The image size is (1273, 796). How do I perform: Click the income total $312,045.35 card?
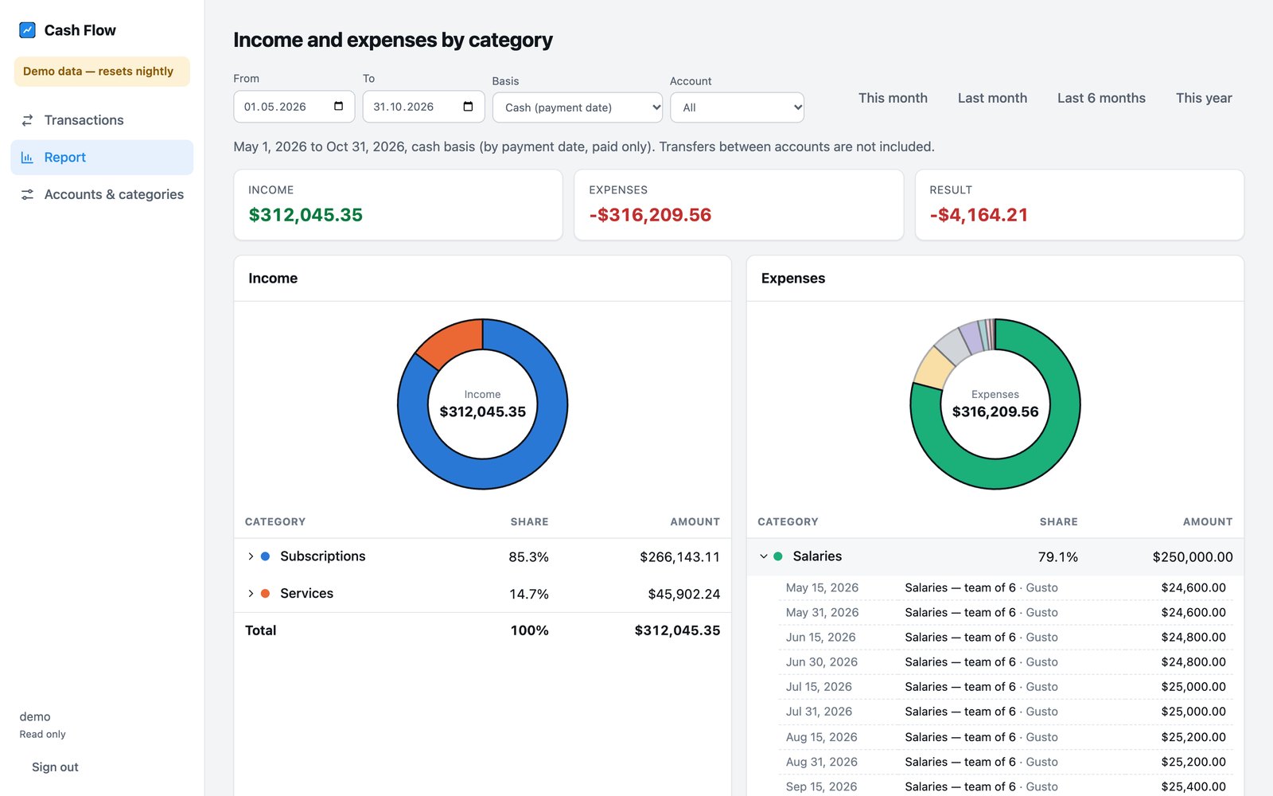click(398, 205)
